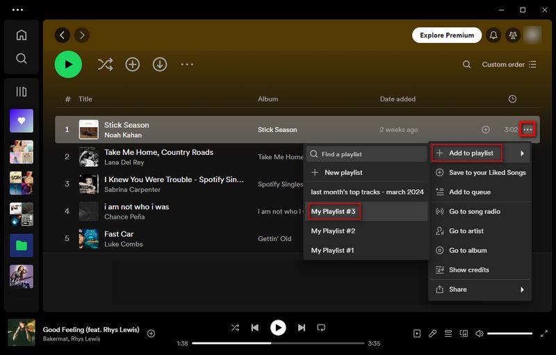
Task: Select Fast Car track title
Action: click(119, 234)
